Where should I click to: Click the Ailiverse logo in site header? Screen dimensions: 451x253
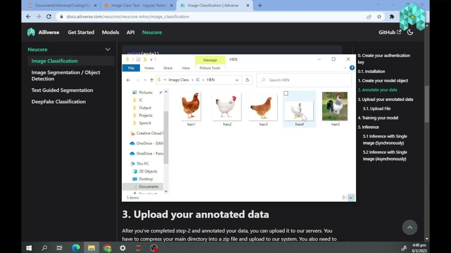(43, 32)
